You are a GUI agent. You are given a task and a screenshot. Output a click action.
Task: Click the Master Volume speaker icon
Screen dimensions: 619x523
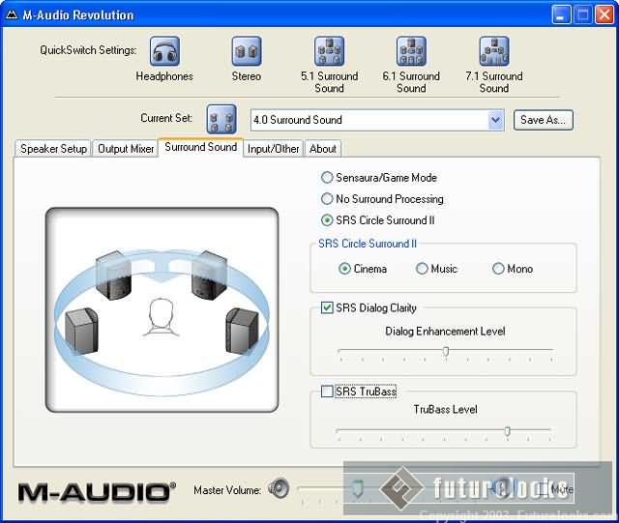pos(279,489)
